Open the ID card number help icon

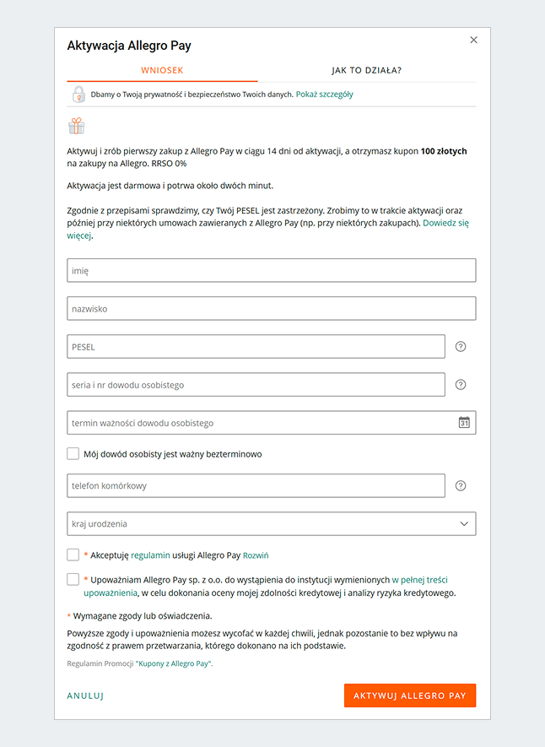pos(461,385)
